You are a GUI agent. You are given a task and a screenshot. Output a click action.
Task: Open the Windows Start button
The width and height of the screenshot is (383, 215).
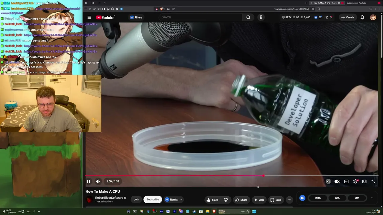[x=254, y=211]
